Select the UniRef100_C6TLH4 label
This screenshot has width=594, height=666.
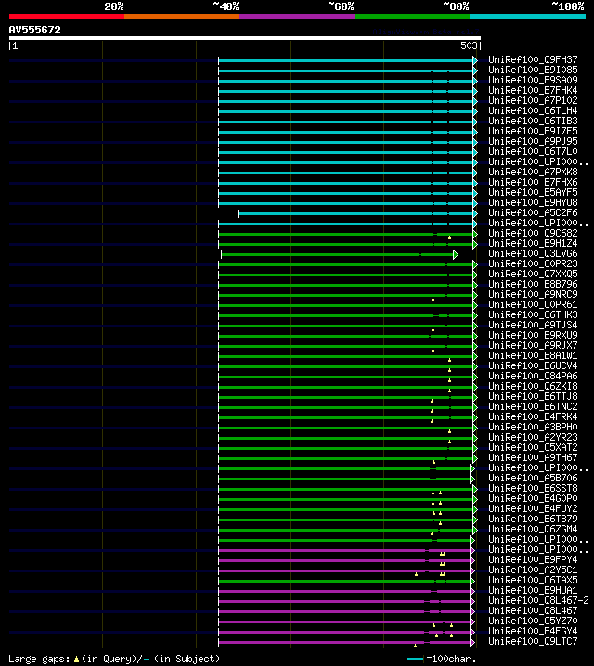(533, 111)
